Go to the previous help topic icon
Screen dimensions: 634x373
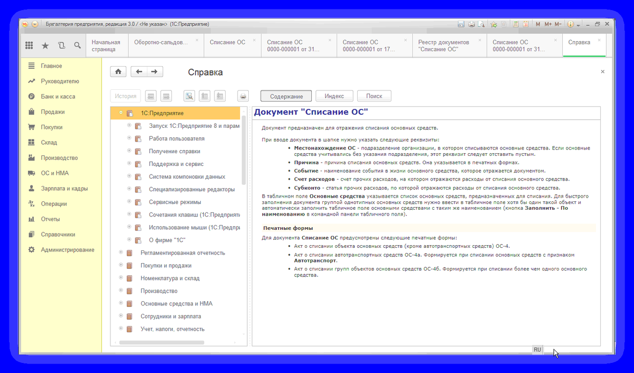tap(204, 96)
